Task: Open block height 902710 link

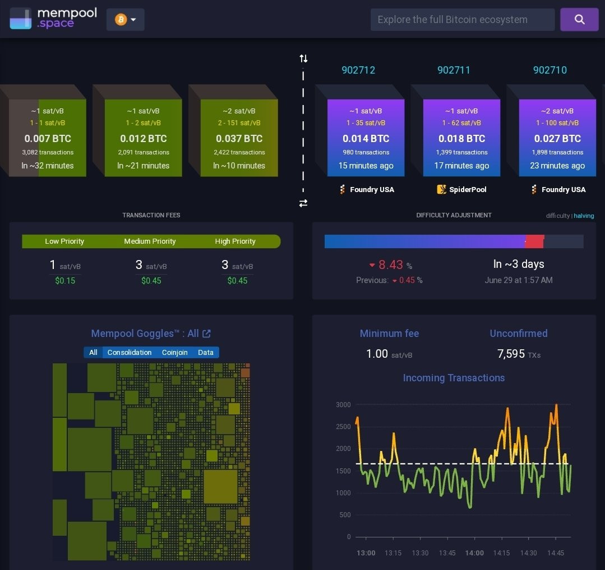Action: click(x=550, y=70)
